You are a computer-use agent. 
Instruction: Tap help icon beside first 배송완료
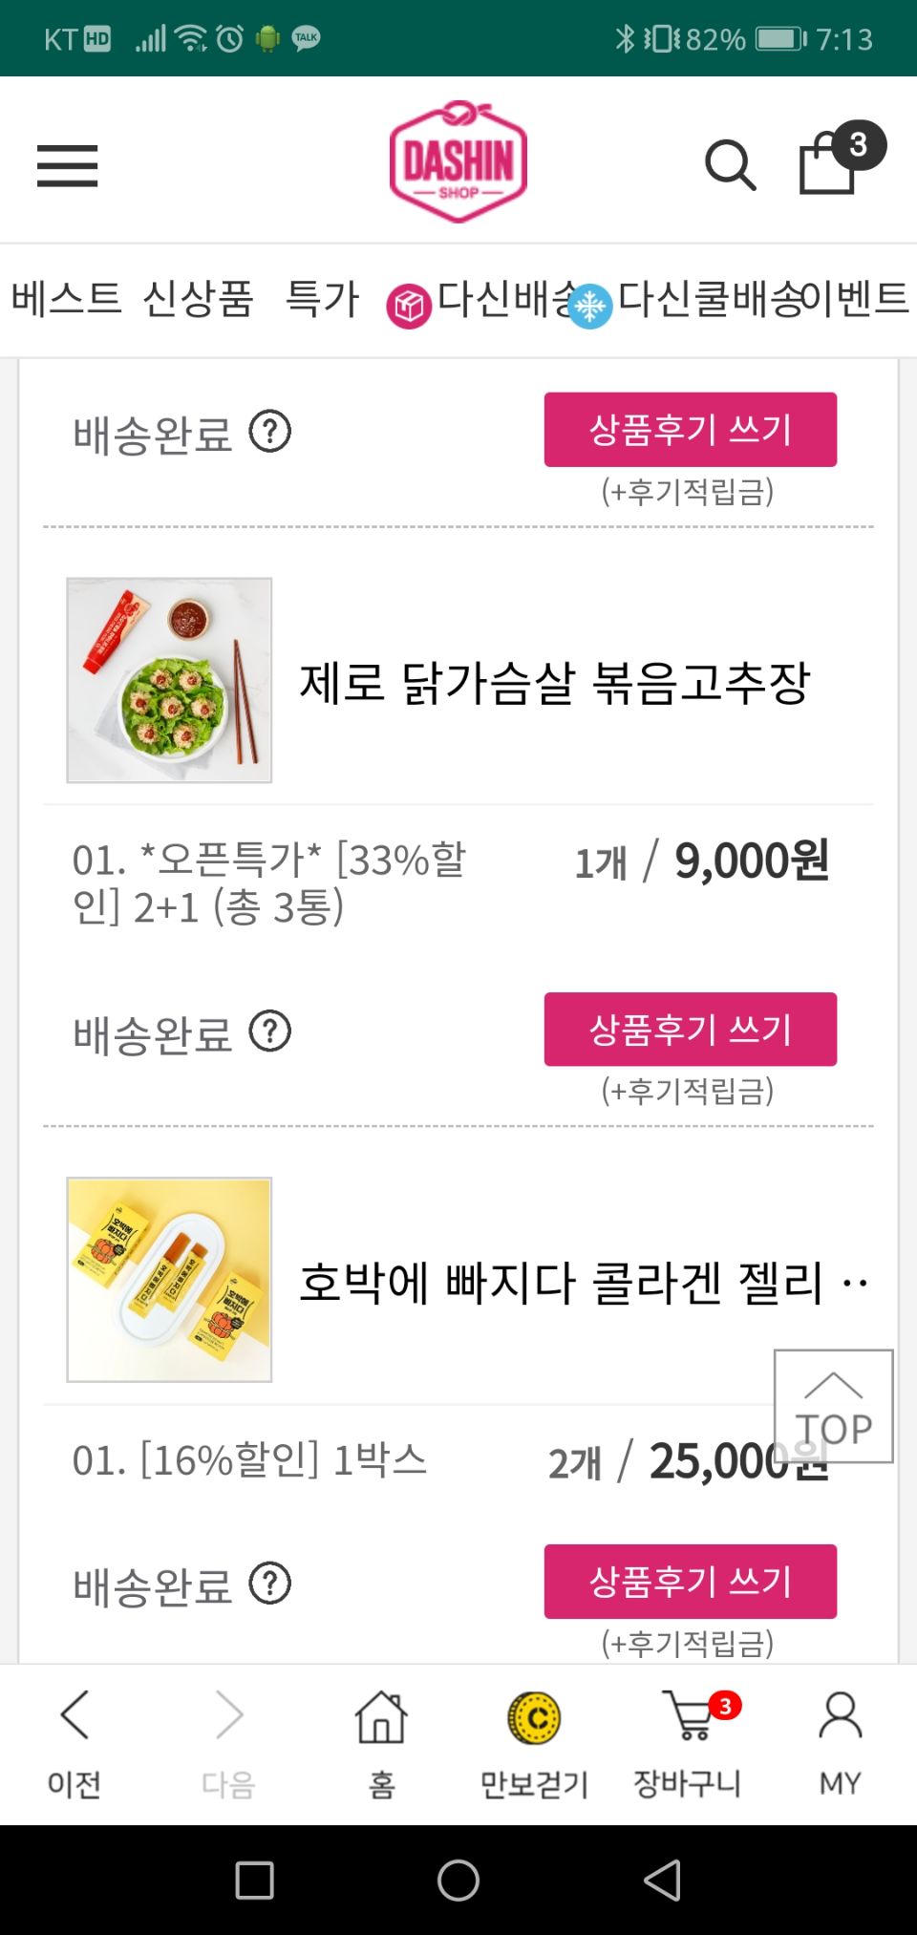(270, 432)
